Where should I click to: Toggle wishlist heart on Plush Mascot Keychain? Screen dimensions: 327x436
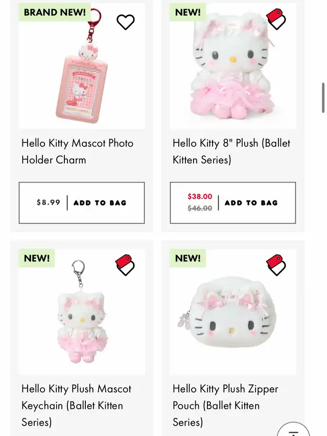pyautogui.click(x=125, y=265)
